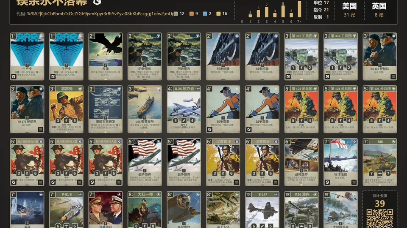
Task: Open the 反袭 card
Action: [x=106, y=56]
